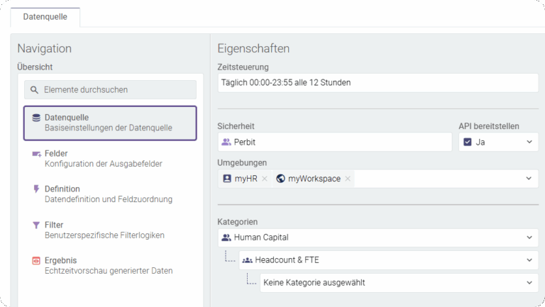Click the Kategorien label
Screen dimensions: 545x307
pos(238,222)
